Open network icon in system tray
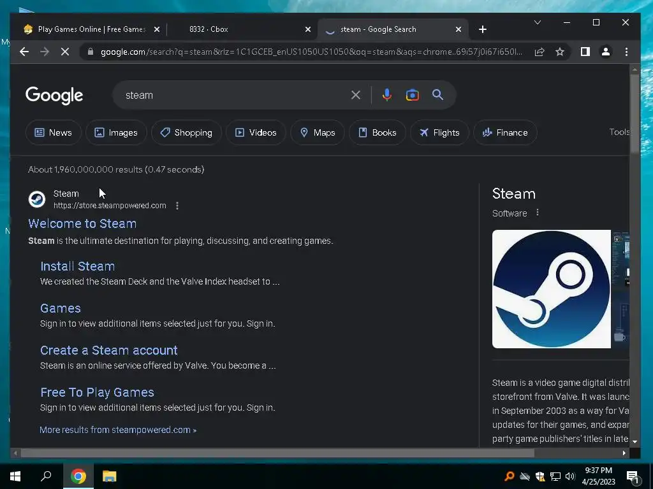 pos(555,476)
